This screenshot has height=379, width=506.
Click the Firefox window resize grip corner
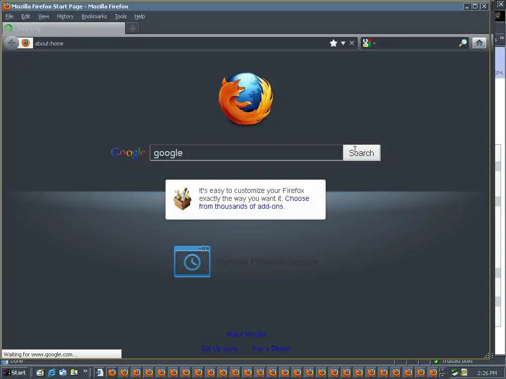[x=487, y=355]
